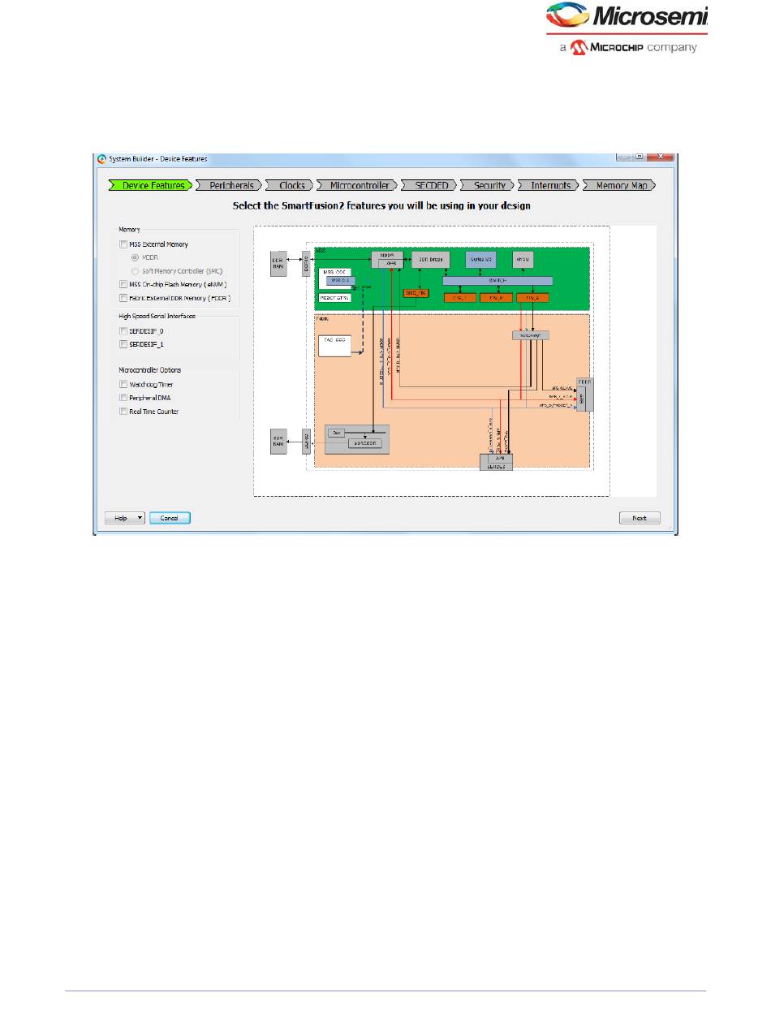
Task: Check the Real Time Counter option
Action: point(123,412)
